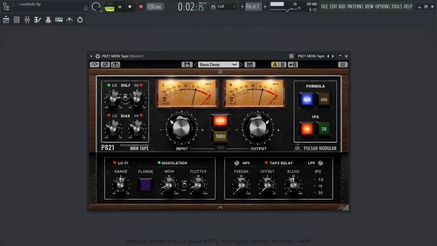Toggle the LO-FI LED switch

pyautogui.click(x=115, y=163)
